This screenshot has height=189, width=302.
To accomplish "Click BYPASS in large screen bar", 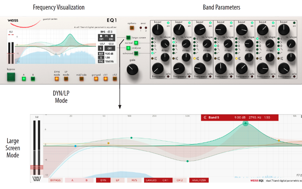I will (x=56, y=180).
